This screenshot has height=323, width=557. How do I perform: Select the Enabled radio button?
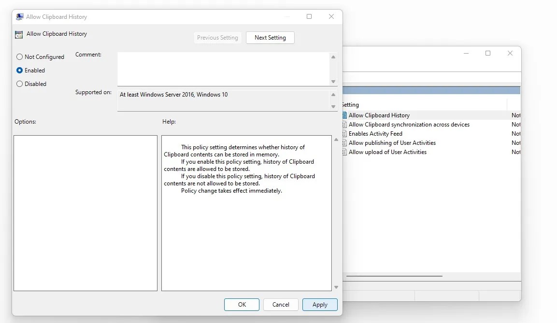coord(19,70)
